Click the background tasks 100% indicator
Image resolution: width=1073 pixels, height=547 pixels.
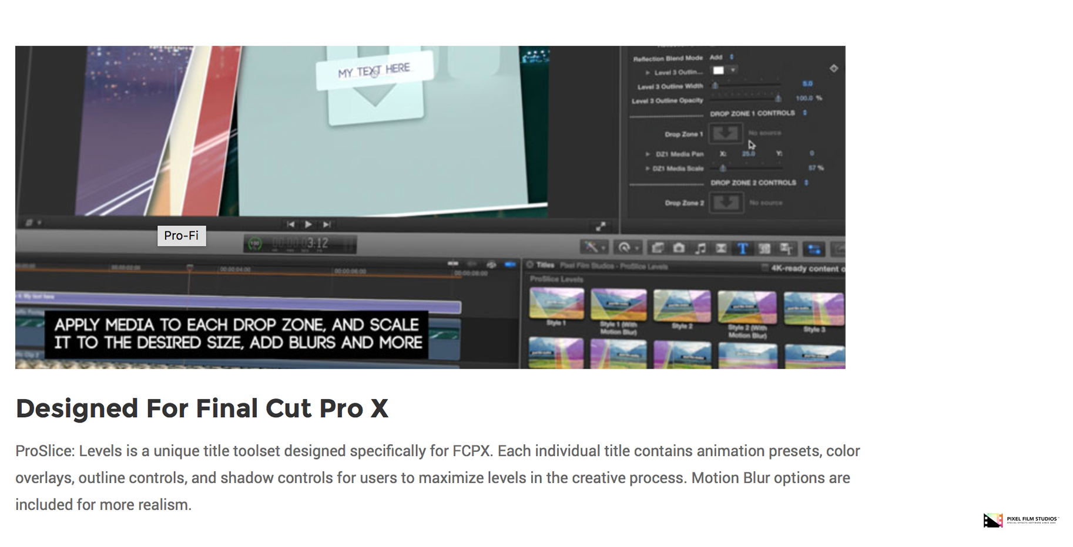pos(254,244)
